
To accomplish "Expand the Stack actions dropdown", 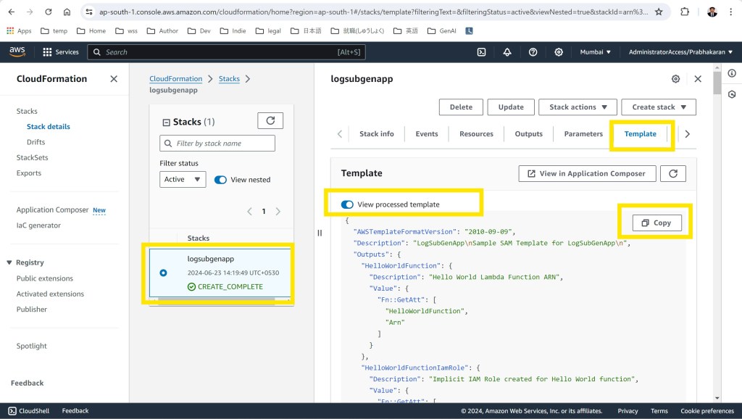I will coord(578,107).
